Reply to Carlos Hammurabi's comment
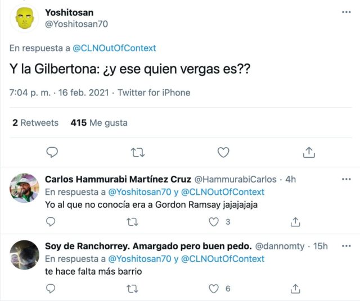360x301 pixels. 51,222
